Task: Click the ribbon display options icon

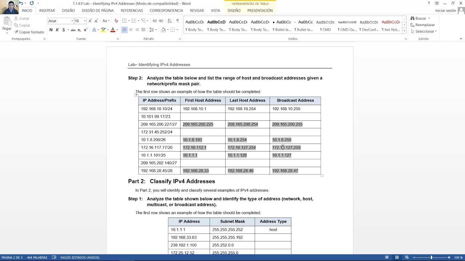Action: [437, 3]
